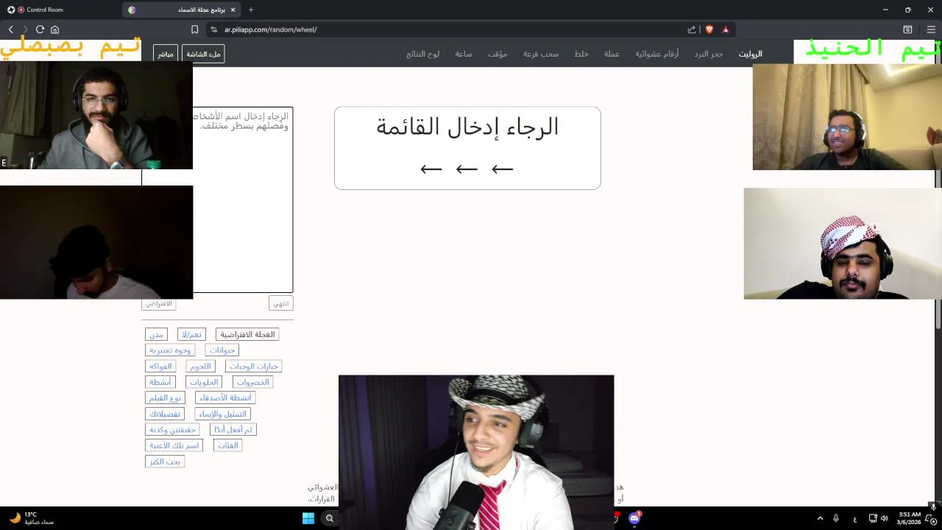Select the أنشطة preset

[160, 382]
